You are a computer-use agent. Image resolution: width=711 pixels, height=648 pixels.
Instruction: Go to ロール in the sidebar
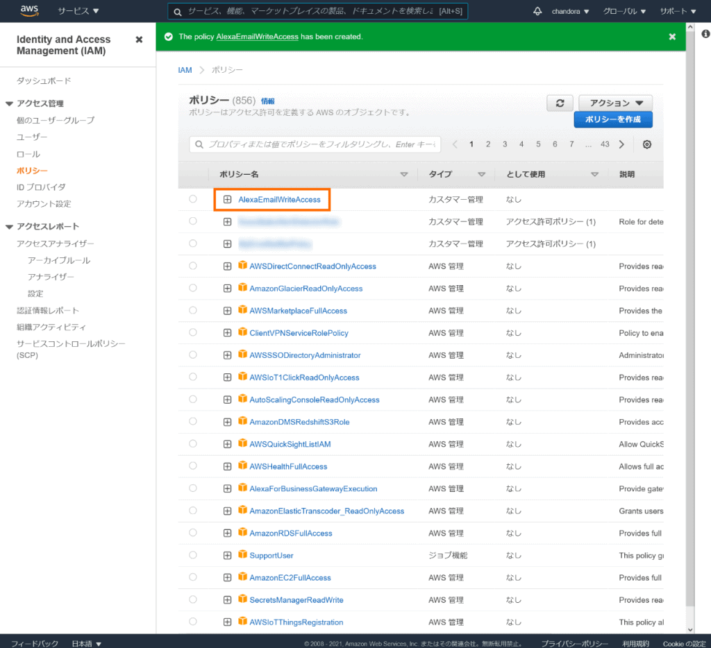[28, 154]
